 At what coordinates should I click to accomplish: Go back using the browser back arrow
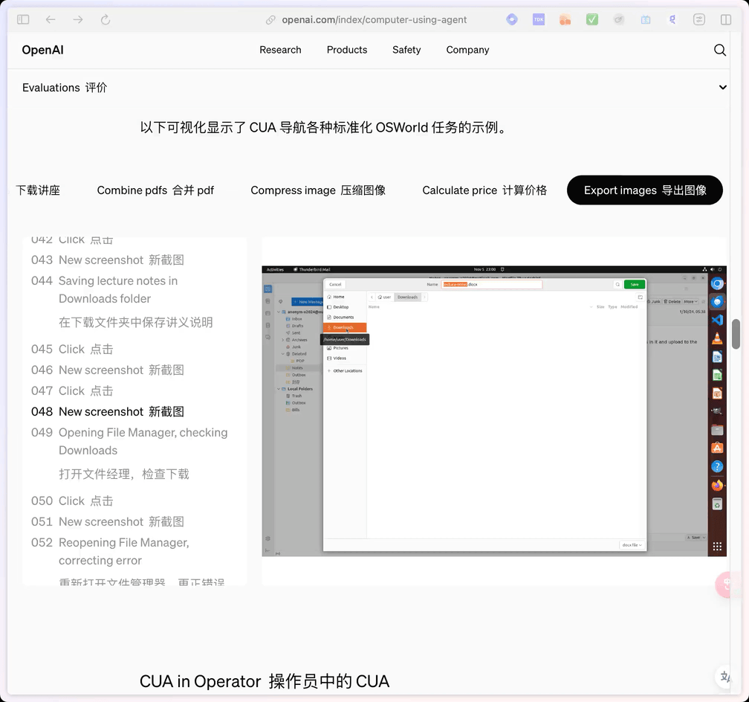[51, 20]
